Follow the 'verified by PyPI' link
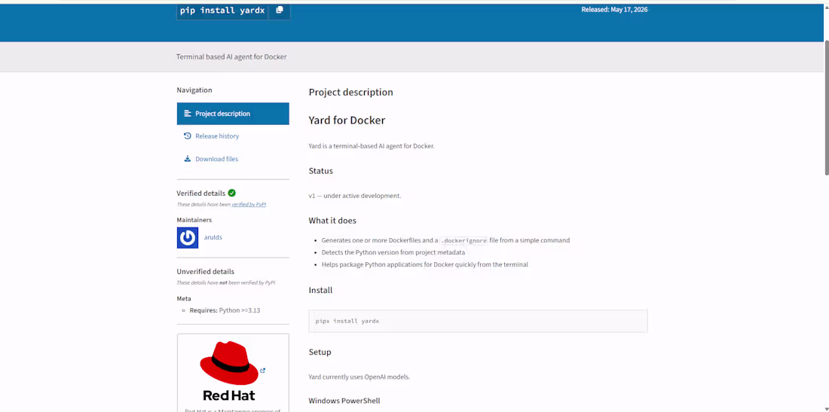 pyautogui.click(x=249, y=204)
